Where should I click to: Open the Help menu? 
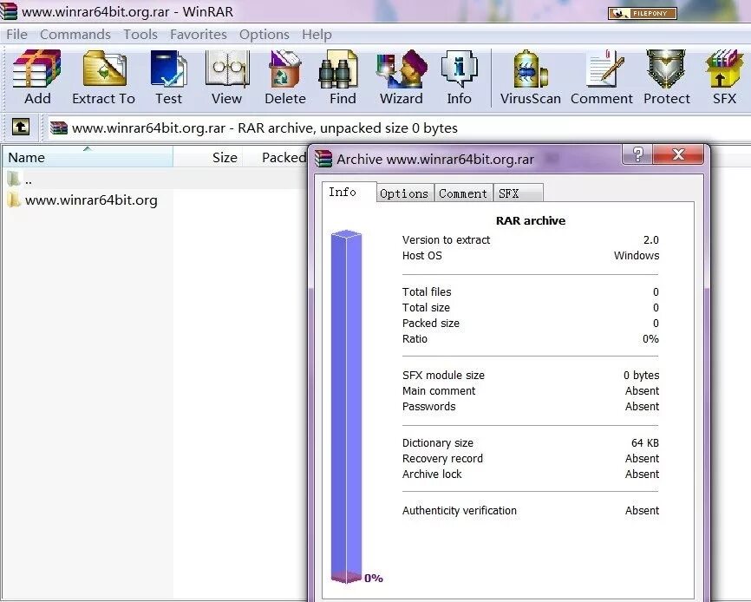point(317,35)
